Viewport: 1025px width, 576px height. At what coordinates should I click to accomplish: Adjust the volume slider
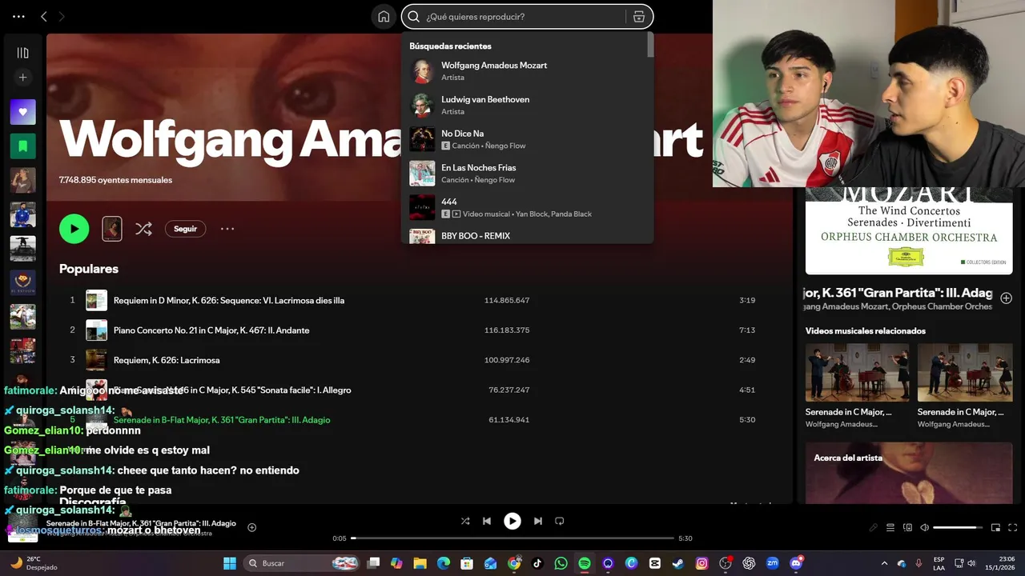[x=958, y=527]
